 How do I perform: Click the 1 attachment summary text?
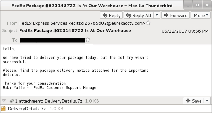(x=48, y=101)
